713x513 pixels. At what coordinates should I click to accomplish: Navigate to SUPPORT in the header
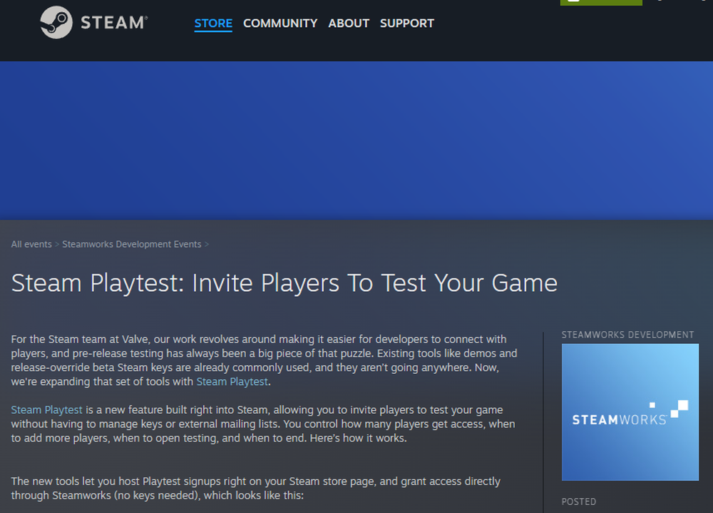pyautogui.click(x=406, y=23)
